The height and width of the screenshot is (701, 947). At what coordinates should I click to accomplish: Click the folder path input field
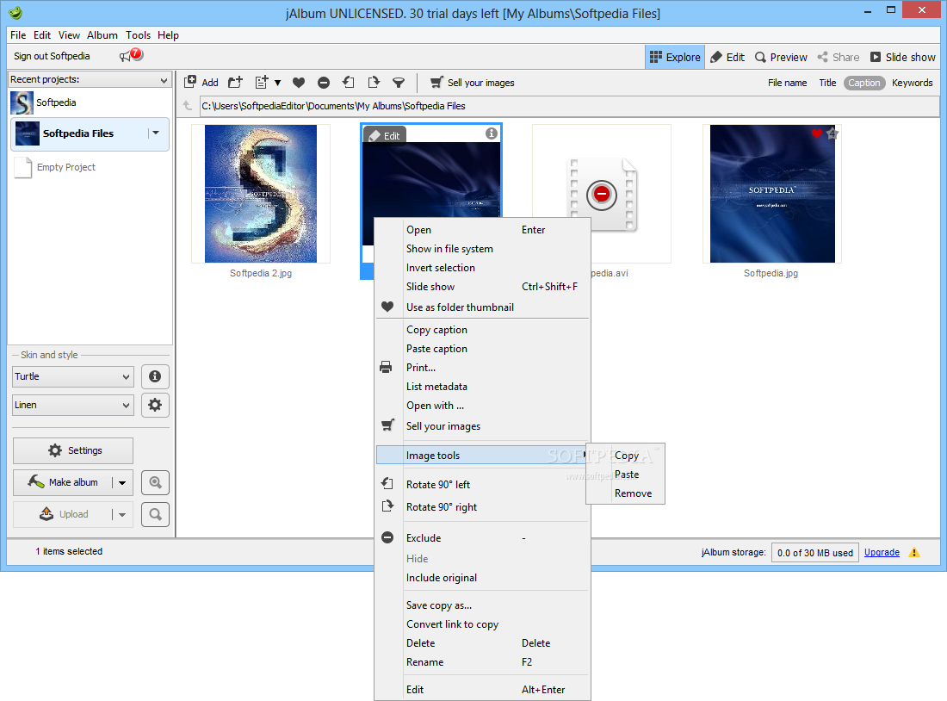[569, 106]
